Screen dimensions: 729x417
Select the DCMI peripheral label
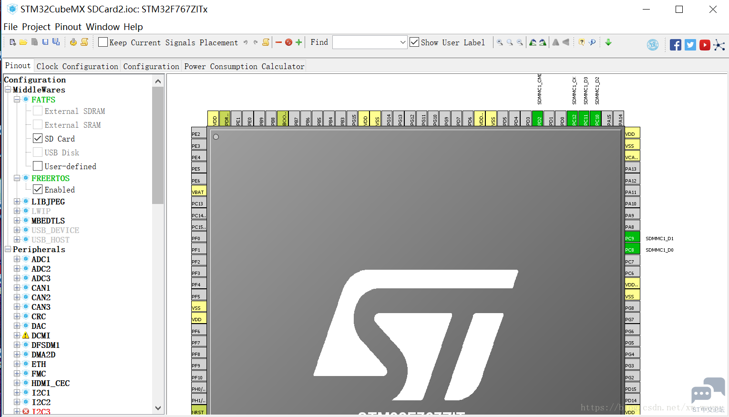point(41,336)
